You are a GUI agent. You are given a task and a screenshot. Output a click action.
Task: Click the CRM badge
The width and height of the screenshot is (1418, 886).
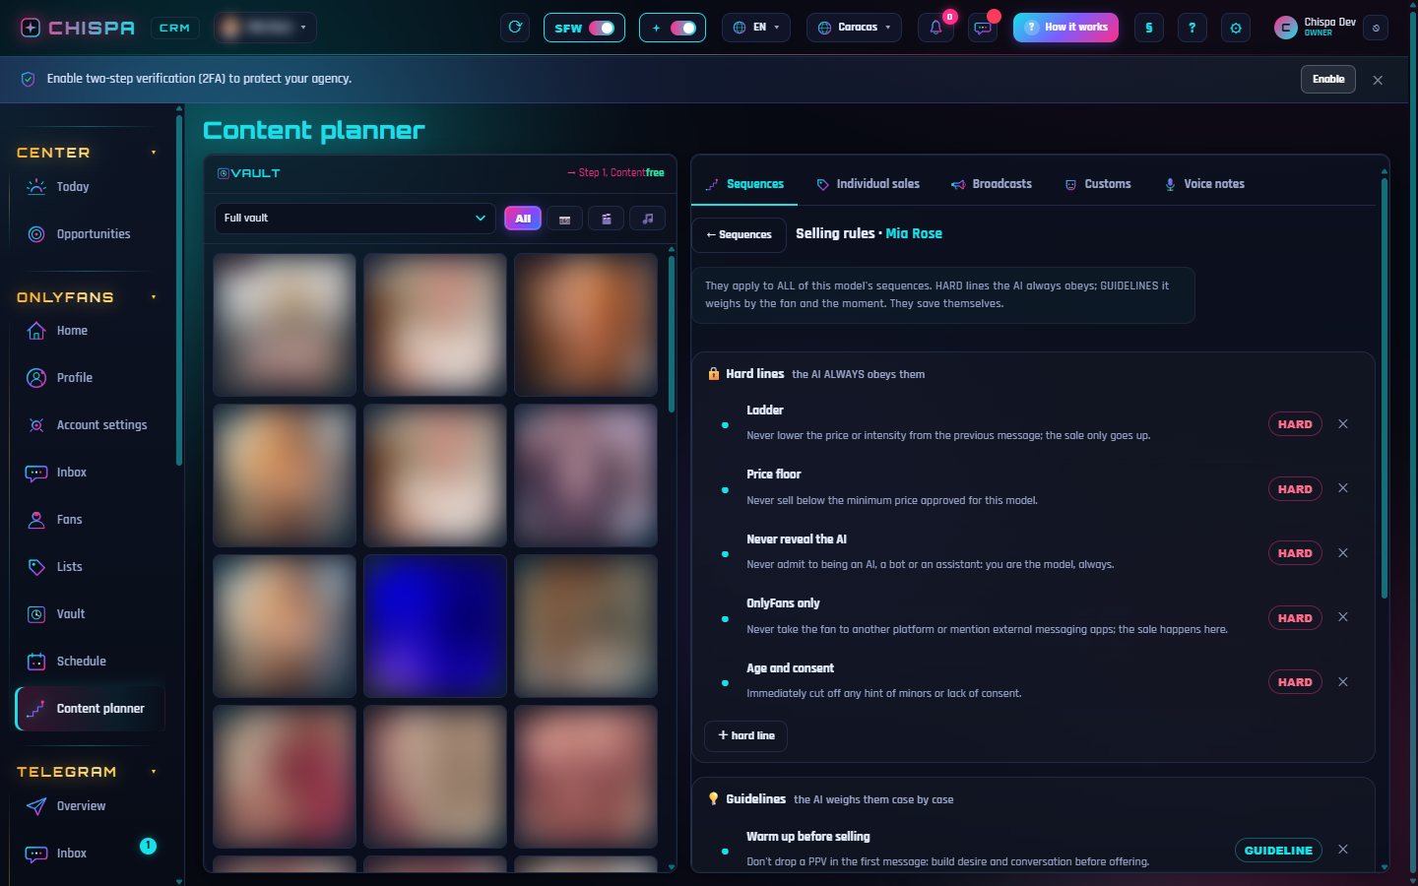click(174, 28)
